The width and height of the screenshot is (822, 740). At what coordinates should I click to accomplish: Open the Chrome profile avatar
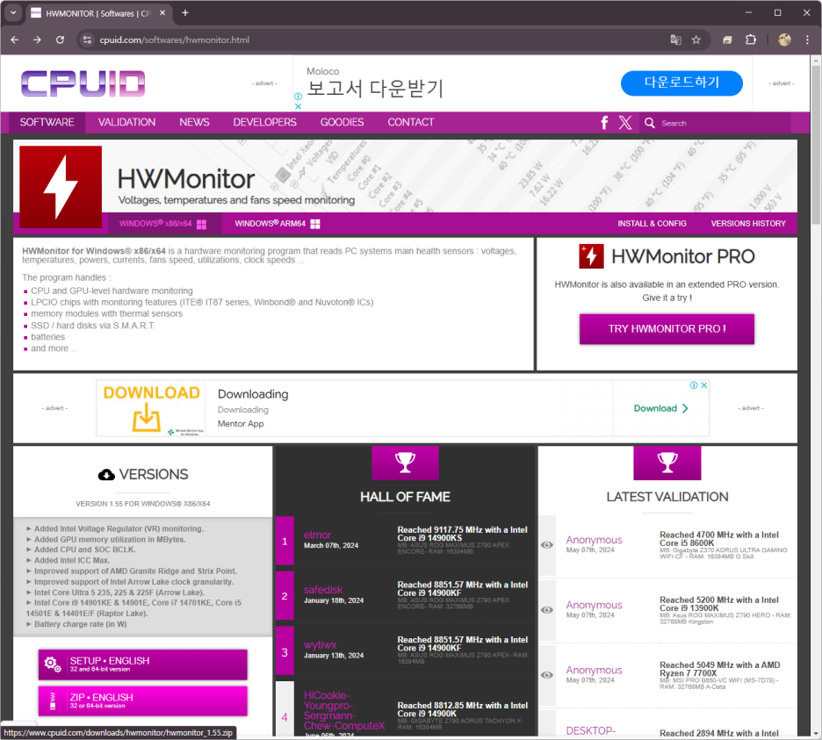[784, 40]
